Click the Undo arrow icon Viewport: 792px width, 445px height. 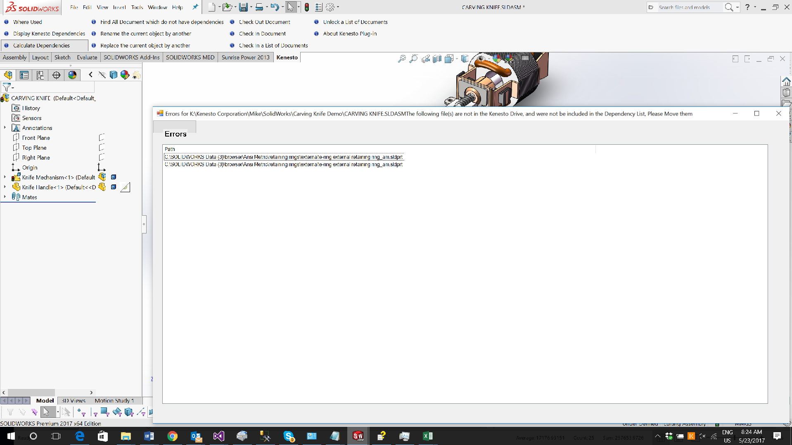[x=275, y=7]
